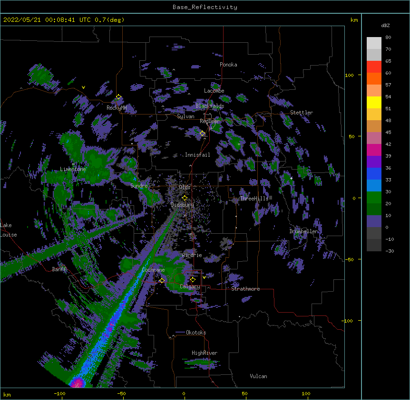Click the Airdrie city label
The image size is (410, 400).
(x=192, y=255)
